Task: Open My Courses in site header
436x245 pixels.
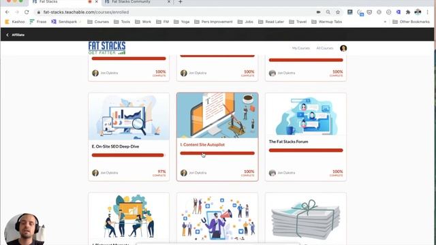Action: pos(301,48)
